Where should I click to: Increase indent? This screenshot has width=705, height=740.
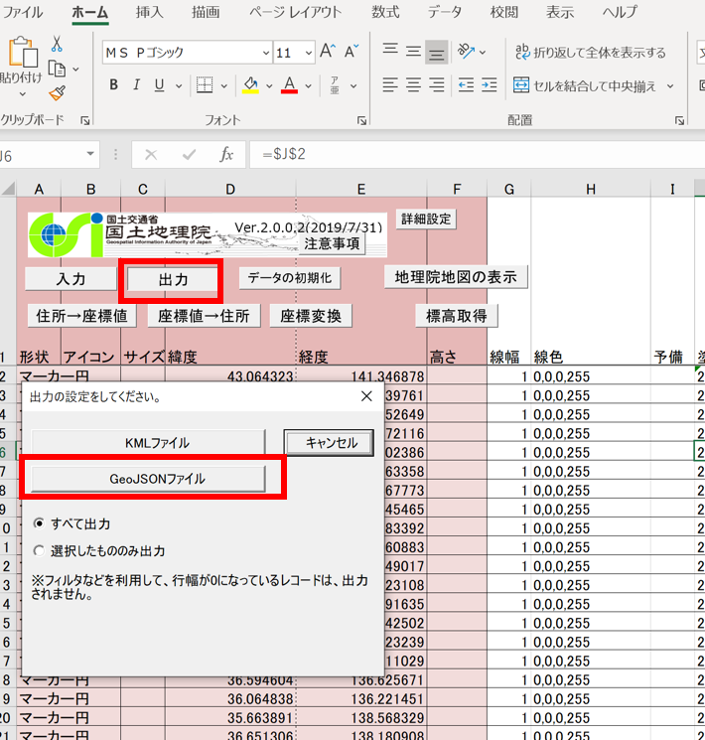pos(490,85)
